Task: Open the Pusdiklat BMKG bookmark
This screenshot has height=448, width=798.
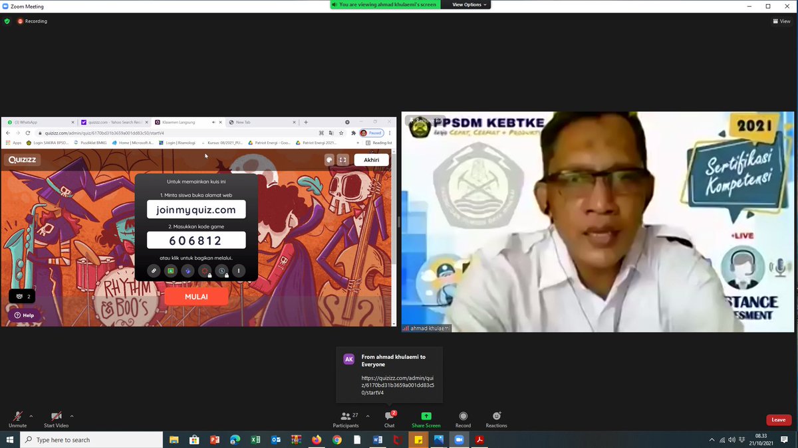Action: click(x=90, y=142)
